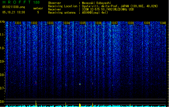Click the yellow power spike near 1338

point(130,105)
